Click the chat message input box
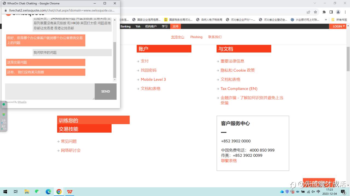This screenshot has height=196, width=350. point(50,91)
